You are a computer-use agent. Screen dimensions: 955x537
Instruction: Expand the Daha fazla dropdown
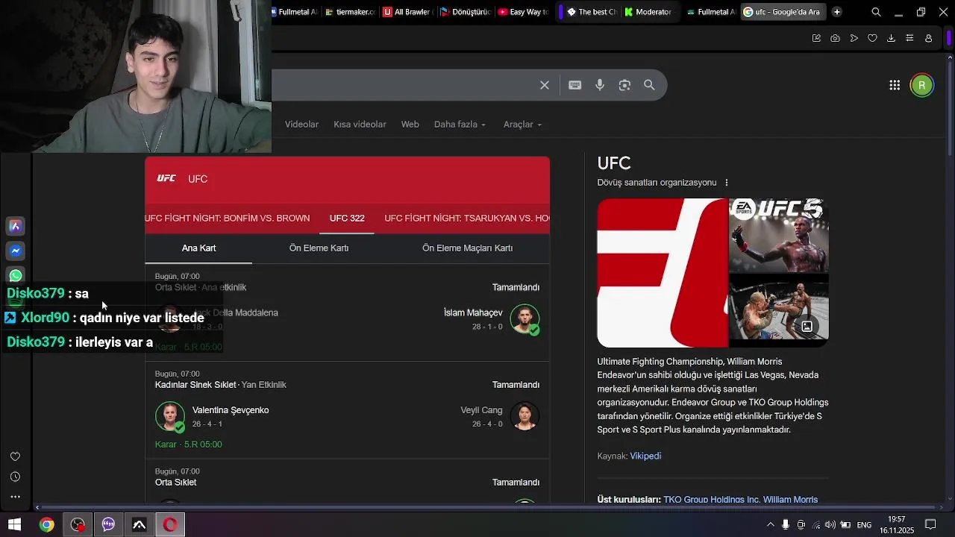point(460,125)
